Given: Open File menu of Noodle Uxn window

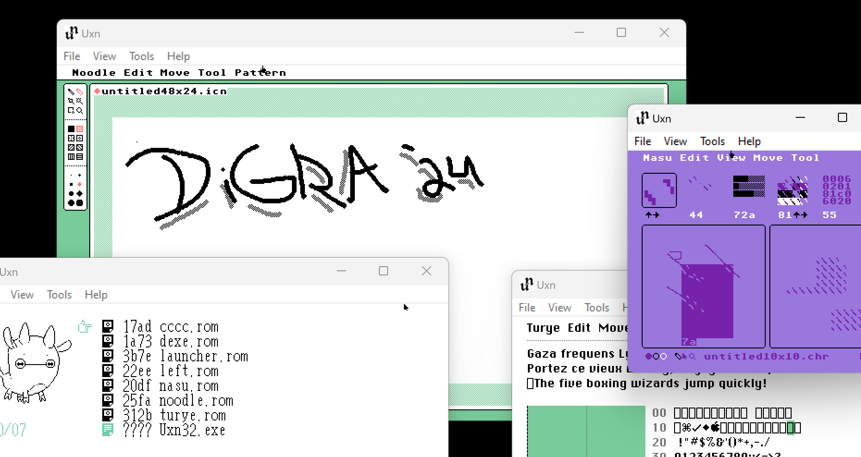Looking at the screenshot, I should [72, 56].
